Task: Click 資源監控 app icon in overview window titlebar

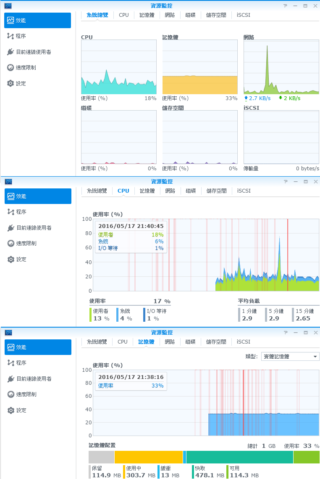Action: 8,6
